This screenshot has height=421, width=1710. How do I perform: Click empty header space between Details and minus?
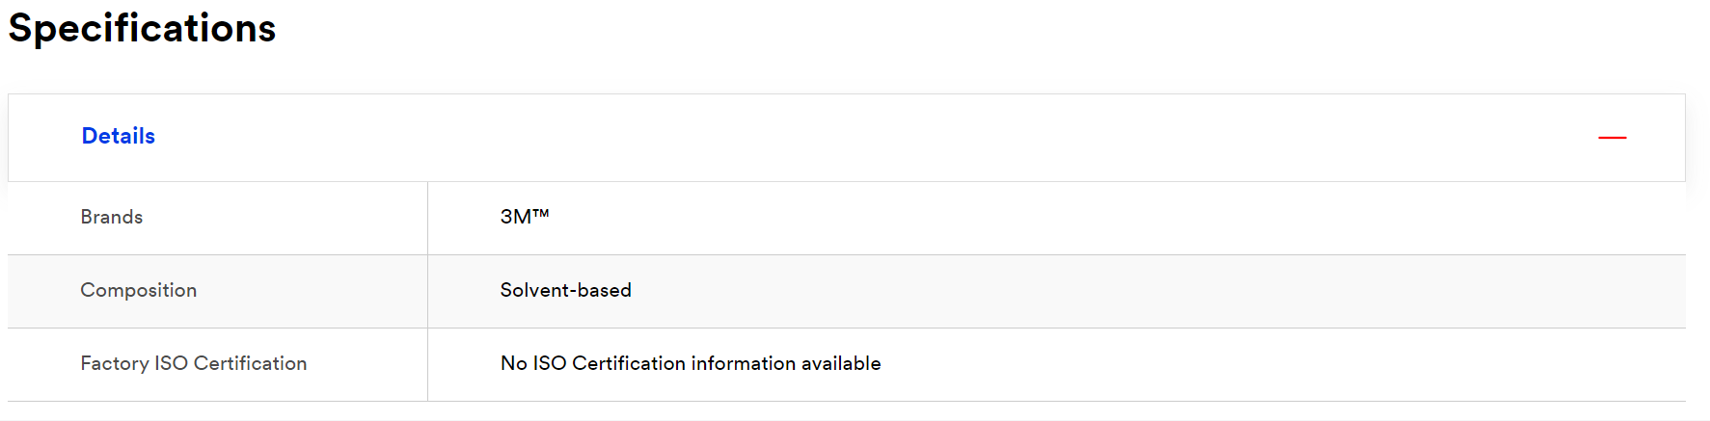[868, 138]
